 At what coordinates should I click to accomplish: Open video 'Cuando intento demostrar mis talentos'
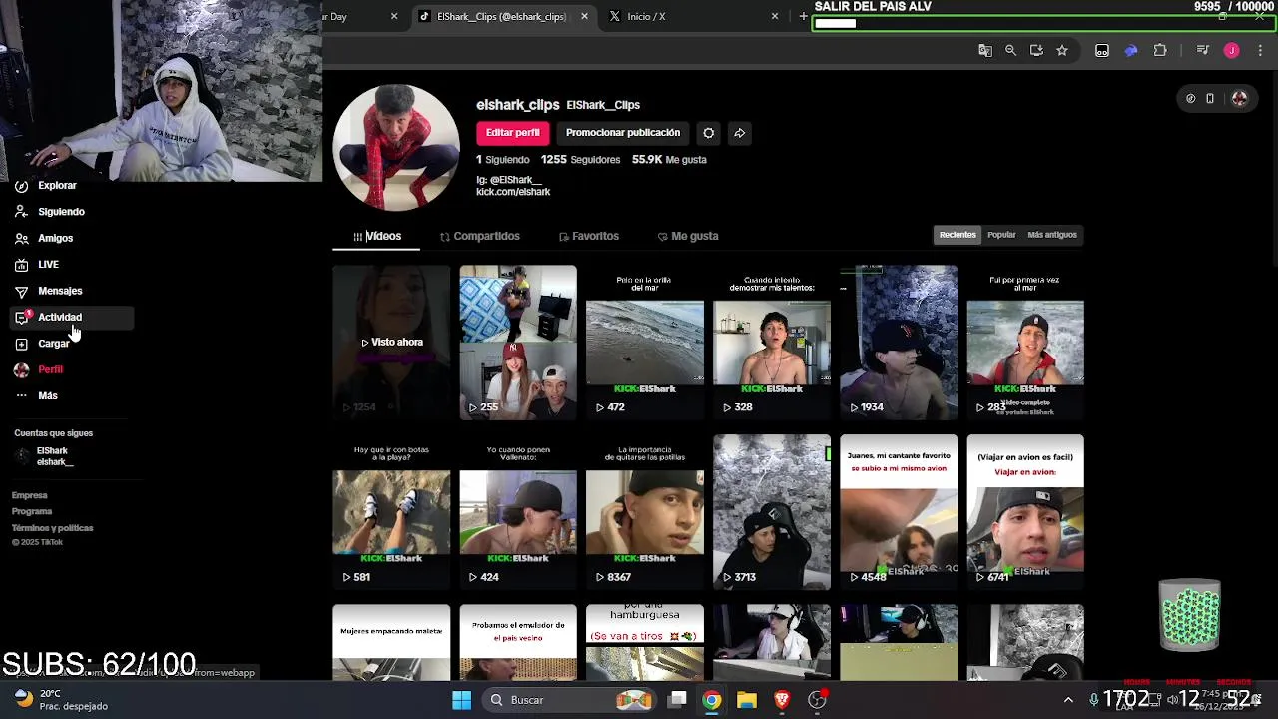click(x=772, y=343)
